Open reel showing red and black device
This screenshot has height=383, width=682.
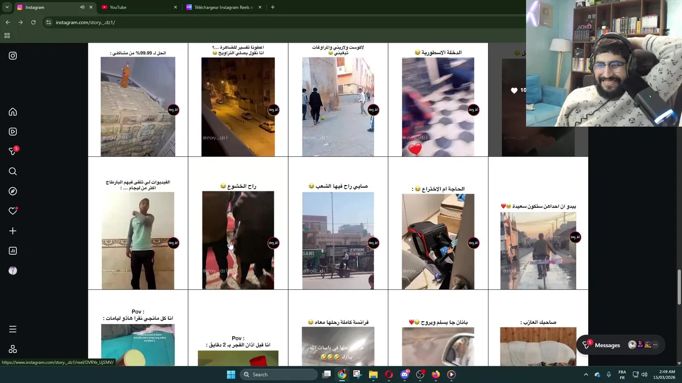[x=438, y=224]
